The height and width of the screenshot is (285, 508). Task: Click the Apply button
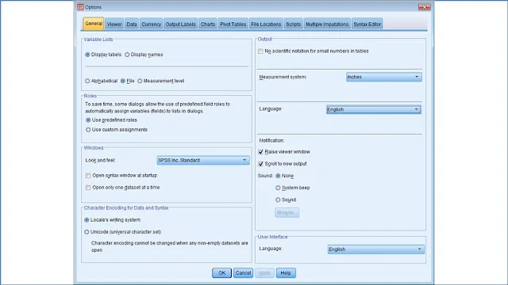click(264, 273)
